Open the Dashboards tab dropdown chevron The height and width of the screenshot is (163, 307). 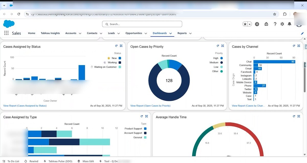(x=170, y=33)
